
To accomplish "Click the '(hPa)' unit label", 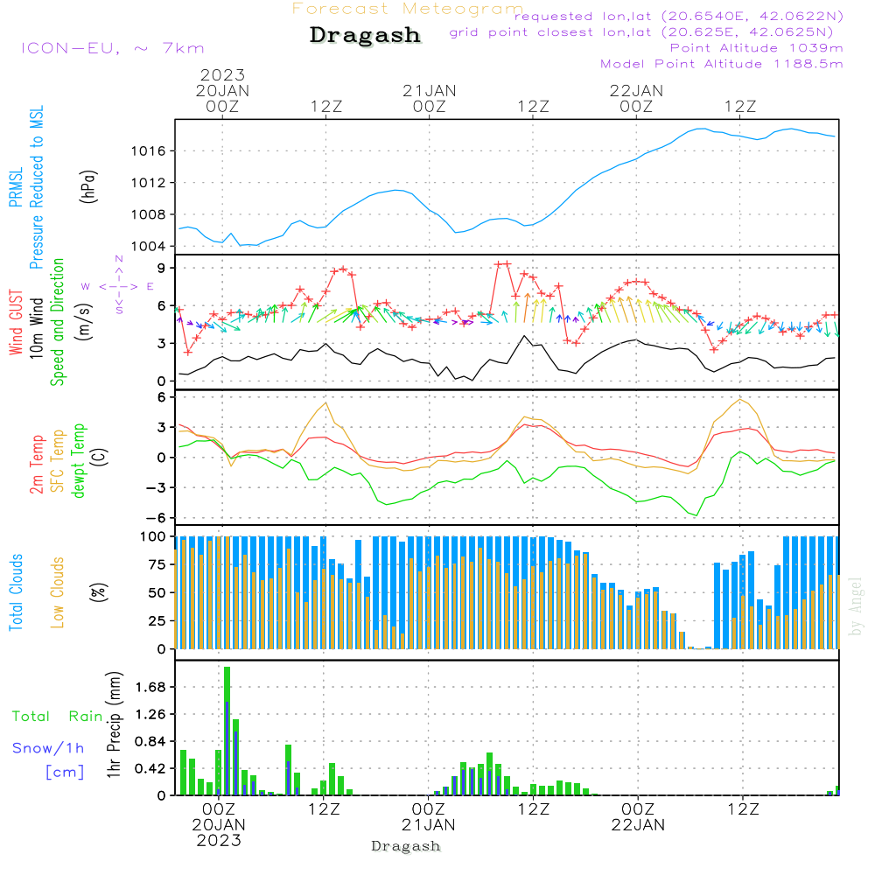I will pos(87,186).
